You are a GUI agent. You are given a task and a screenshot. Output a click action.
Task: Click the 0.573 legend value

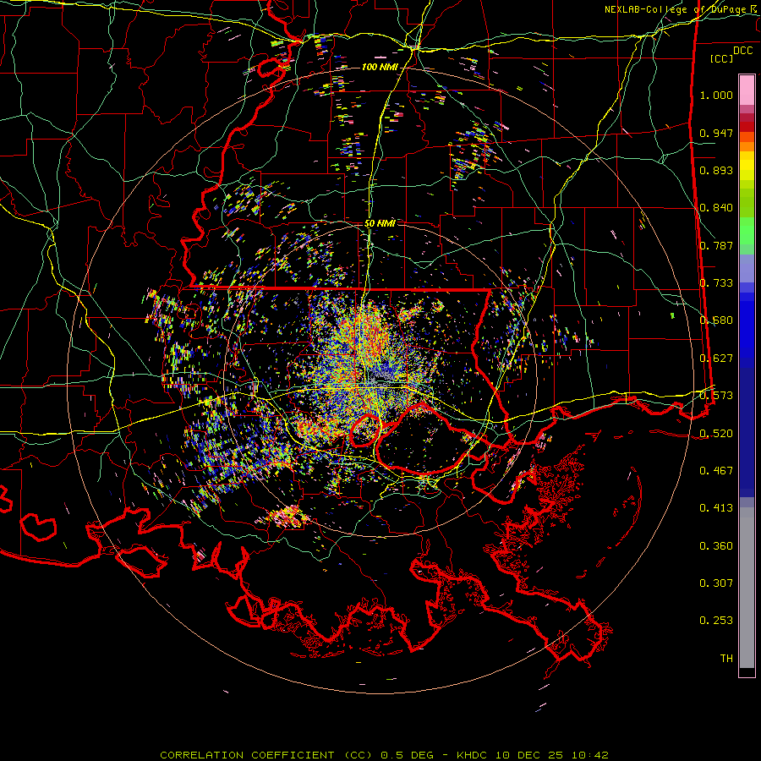(x=716, y=396)
